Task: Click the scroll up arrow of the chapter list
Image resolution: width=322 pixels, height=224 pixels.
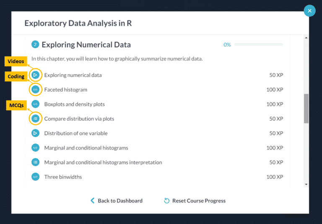Action: [306, 38]
